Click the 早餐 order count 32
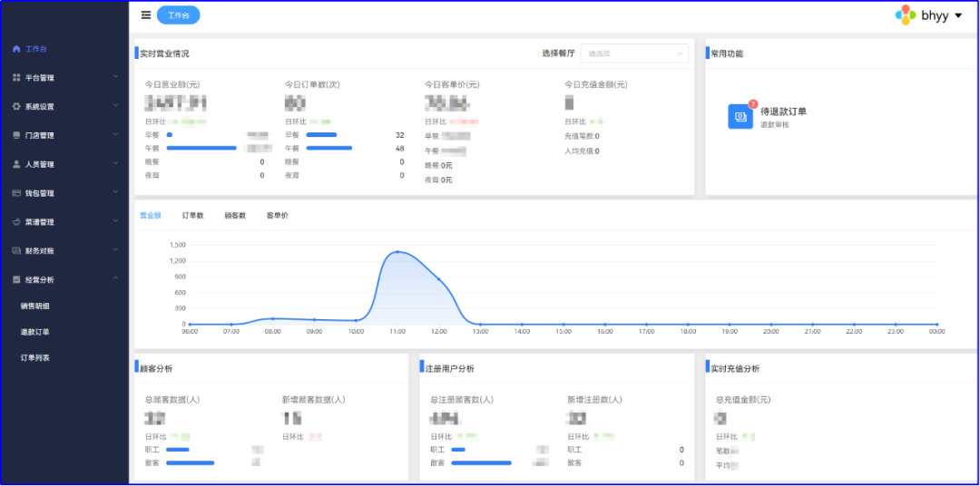This screenshot has width=980, height=486. tap(400, 135)
